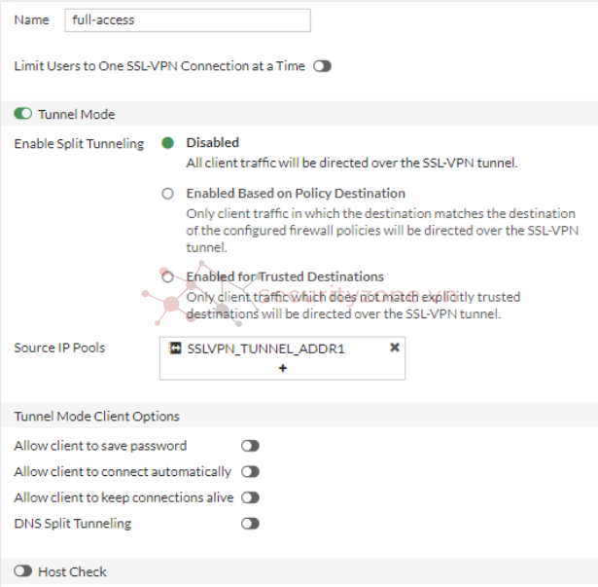Image resolution: width=598 pixels, height=587 pixels.
Task: Click the Host Check label
Action: pos(73,571)
